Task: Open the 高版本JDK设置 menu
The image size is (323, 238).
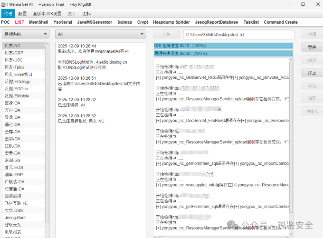Action: point(47,14)
